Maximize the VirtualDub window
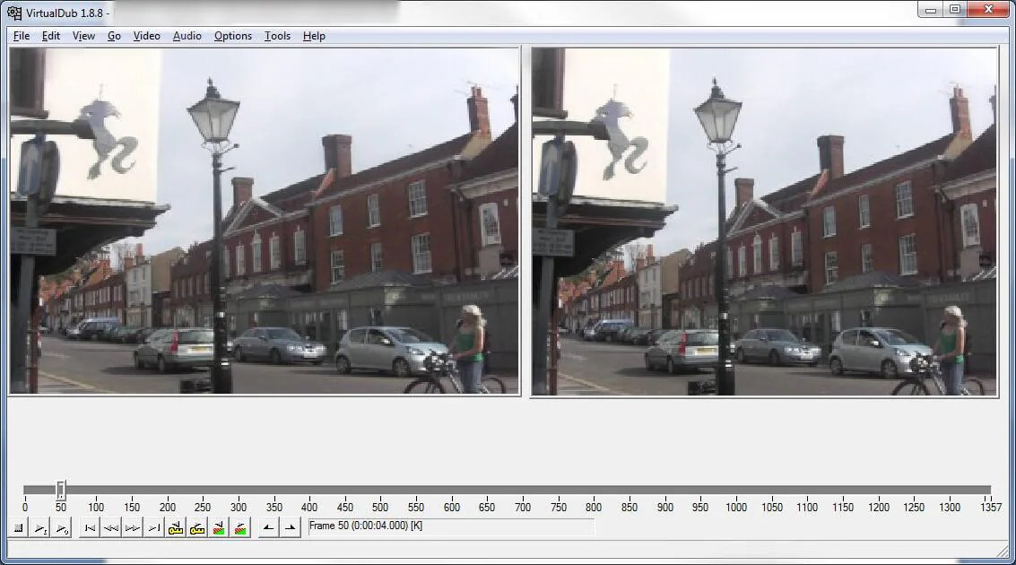The image size is (1016, 565). pyautogui.click(x=955, y=10)
